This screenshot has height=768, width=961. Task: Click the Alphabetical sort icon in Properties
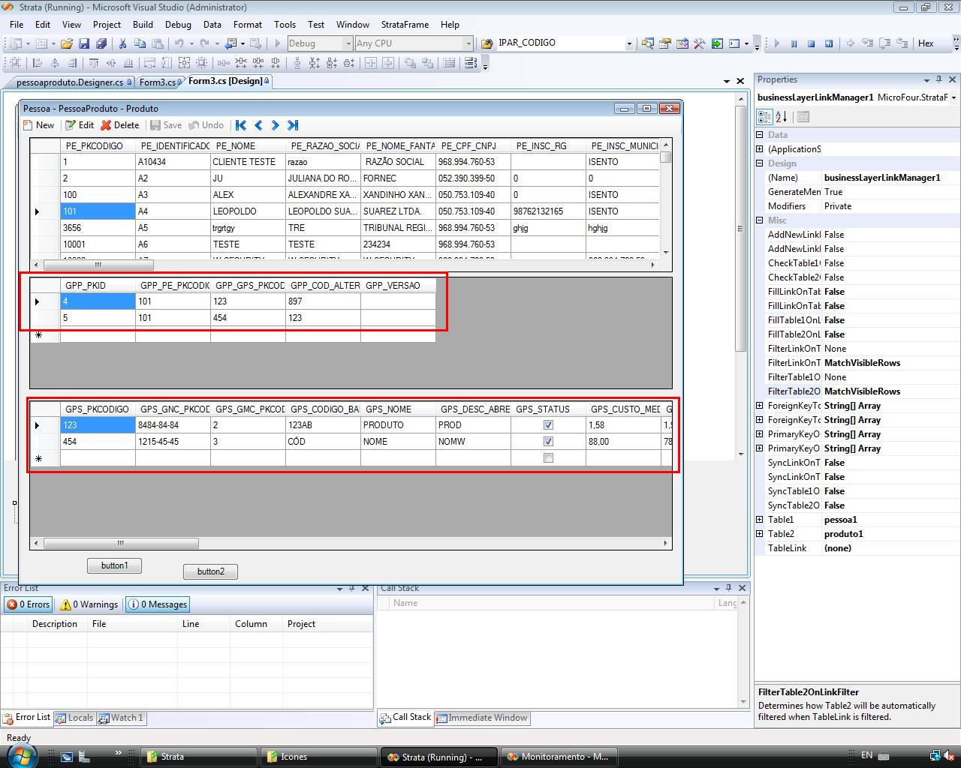pyautogui.click(x=782, y=117)
